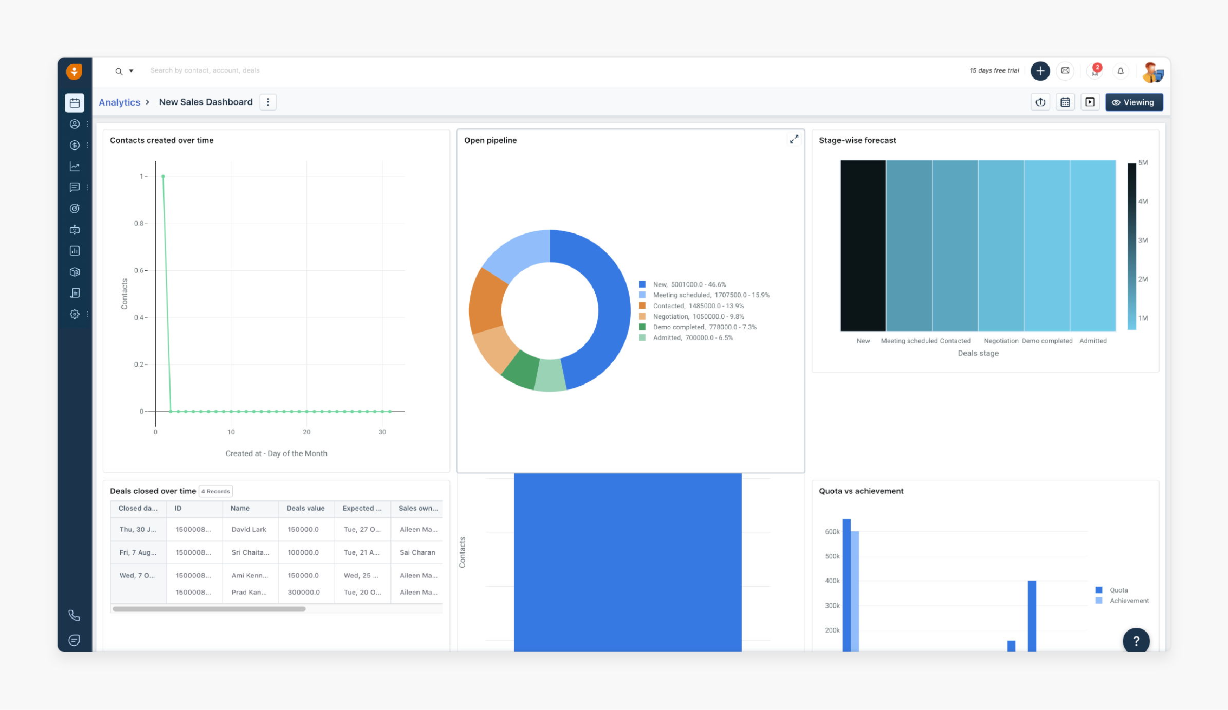Click the Sales owner column header
The height and width of the screenshot is (710, 1228).
click(x=417, y=508)
